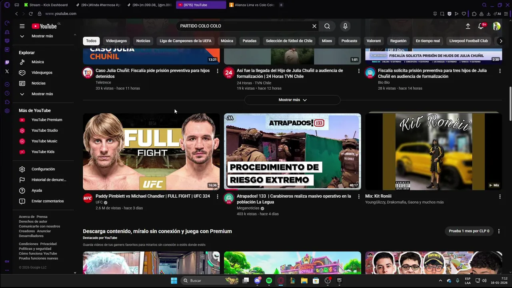Open Configuración settings
The height and width of the screenshot is (288, 512).
point(44,169)
